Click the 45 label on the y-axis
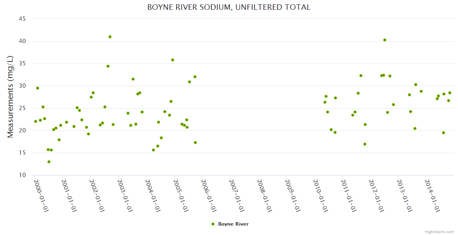 pyautogui.click(x=22, y=18)
